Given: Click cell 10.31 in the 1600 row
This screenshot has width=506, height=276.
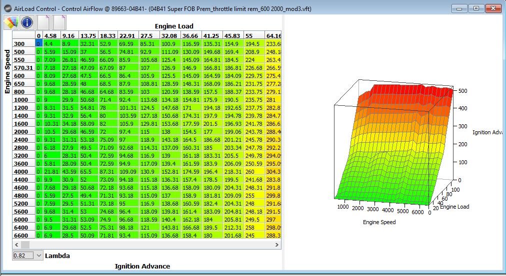Looking at the screenshot, I should pos(51,123).
